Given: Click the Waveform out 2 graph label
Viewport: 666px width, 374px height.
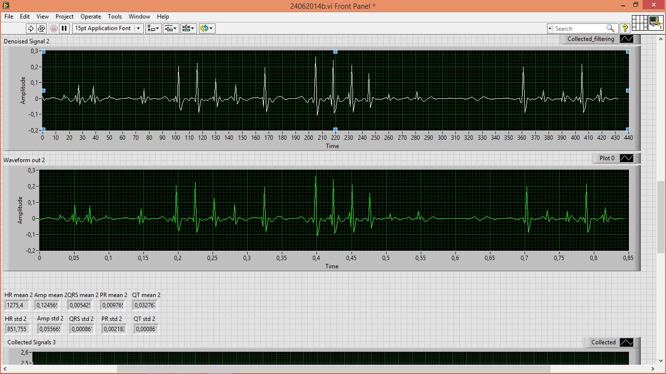Looking at the screenshot, I should pyautogui.click(x=24, y=160).
